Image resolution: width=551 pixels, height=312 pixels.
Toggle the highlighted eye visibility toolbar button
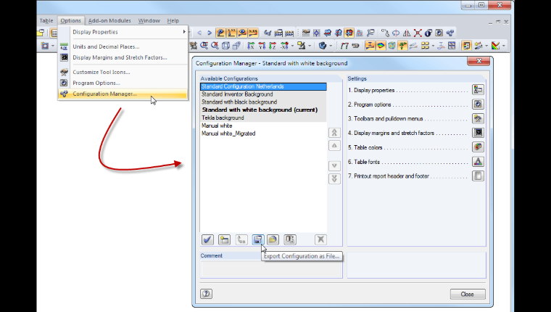(242, 33)
